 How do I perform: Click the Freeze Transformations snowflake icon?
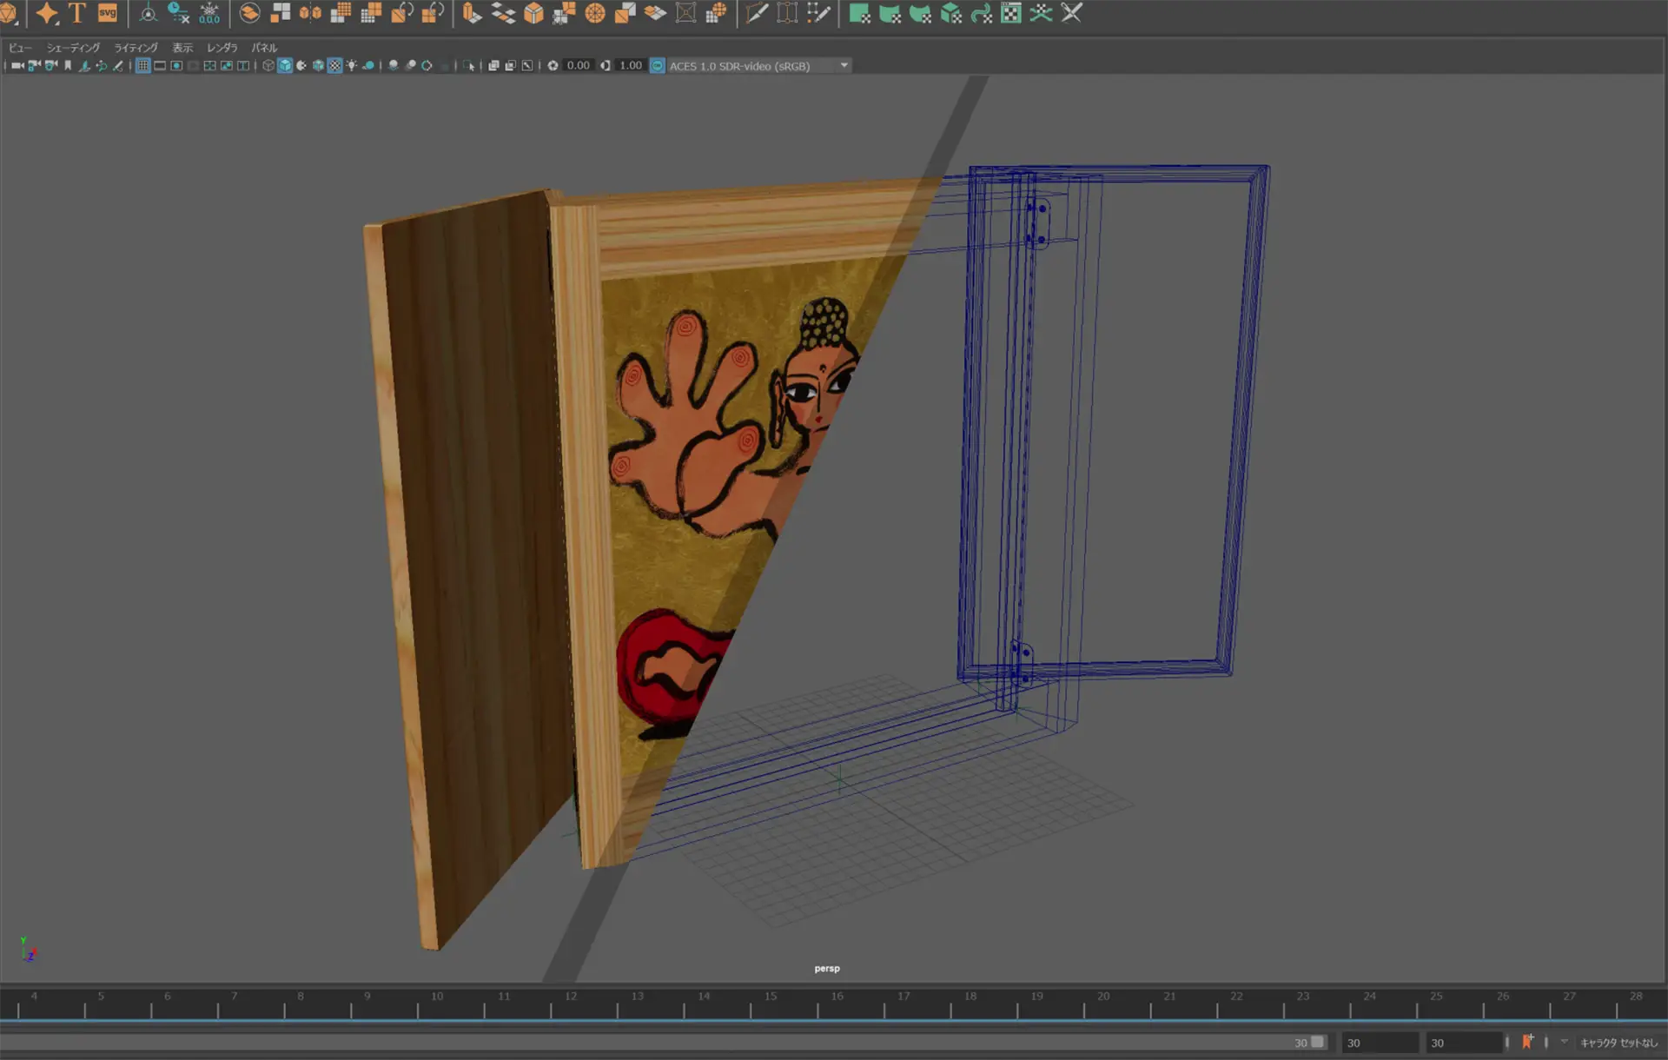click(209, 13)
